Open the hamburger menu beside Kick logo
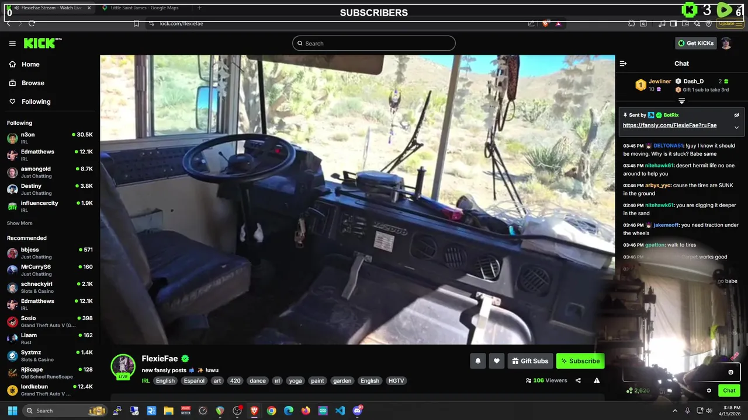 tap(12, 43)
